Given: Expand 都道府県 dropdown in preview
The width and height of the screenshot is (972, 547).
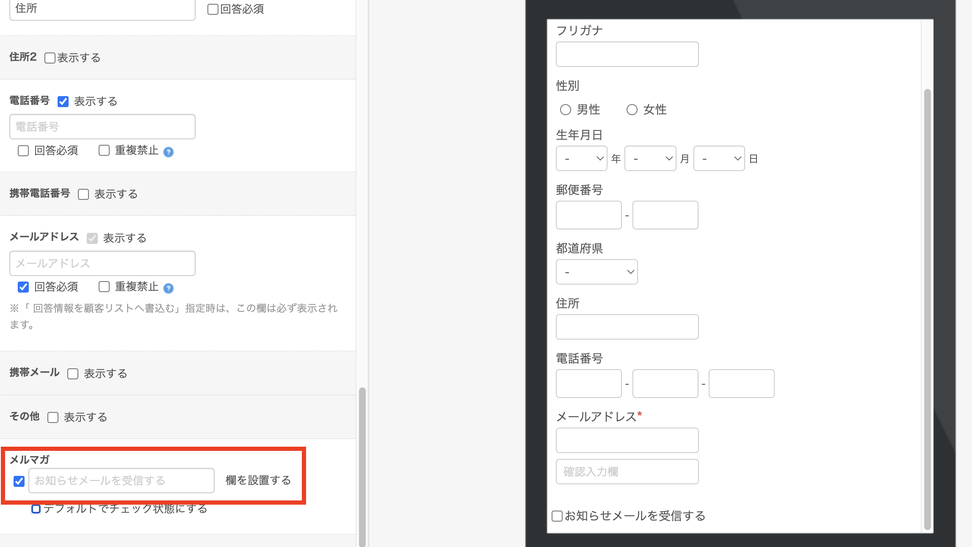Looking at the screenshot, I should point(596,272).
